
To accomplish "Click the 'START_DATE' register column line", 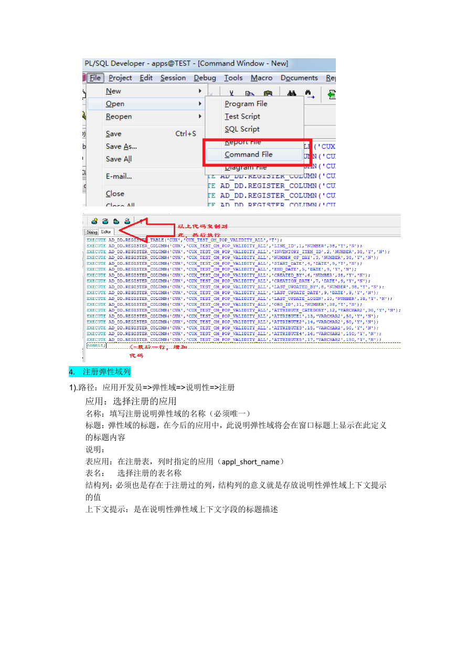I will point(225,263).
